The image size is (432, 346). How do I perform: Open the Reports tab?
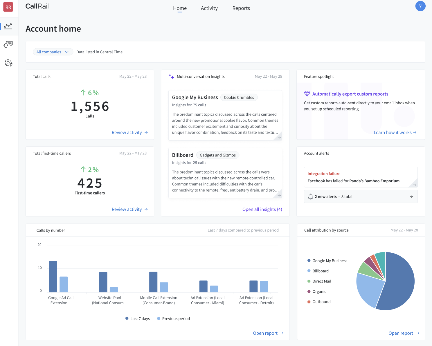coord(241,8)
